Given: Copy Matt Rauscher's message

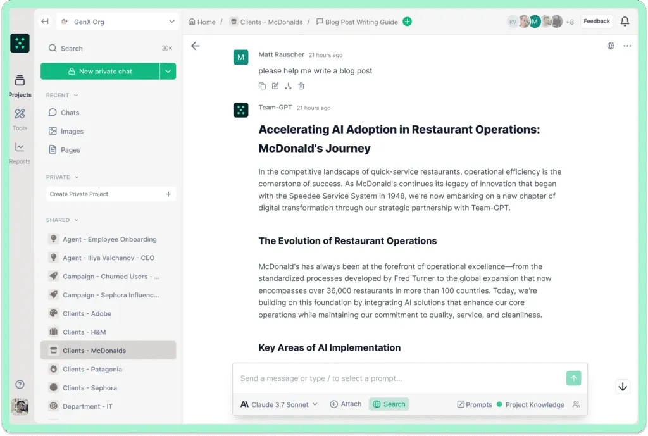Looking at the screenshot, I should pos(262,86).
